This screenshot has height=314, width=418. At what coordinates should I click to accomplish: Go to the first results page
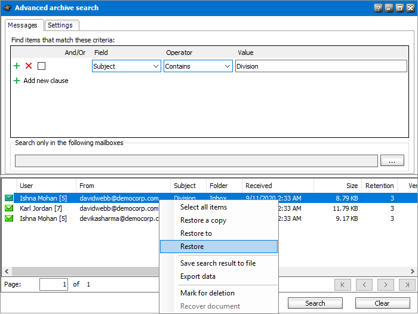pyautogui.click(x=342, y=285)
